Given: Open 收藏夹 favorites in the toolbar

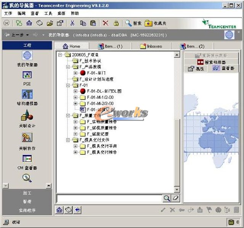Looking at the screenshot, I should click(x=154, y=23).
